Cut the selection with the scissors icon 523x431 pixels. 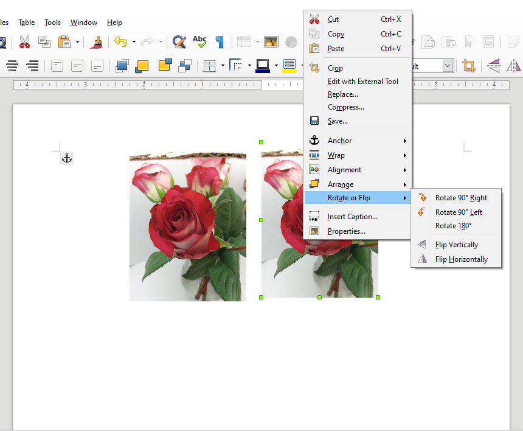coord(24,42)
